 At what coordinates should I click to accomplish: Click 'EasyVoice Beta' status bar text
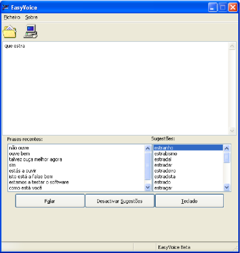coord(174,247)
